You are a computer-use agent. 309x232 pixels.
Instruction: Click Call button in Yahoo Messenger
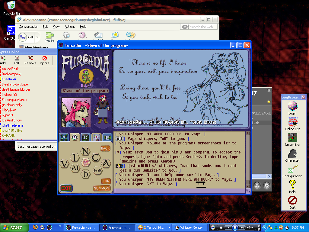tap(27, 37)
